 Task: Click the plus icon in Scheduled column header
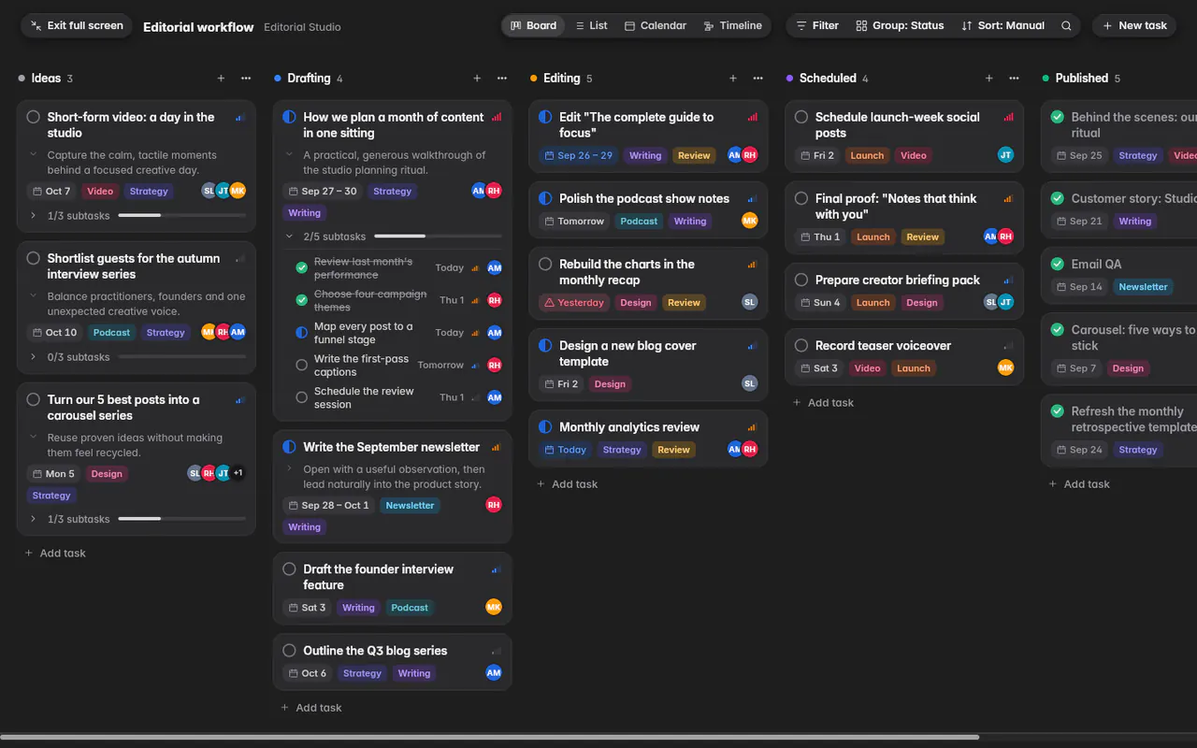(x=989, y=79)
